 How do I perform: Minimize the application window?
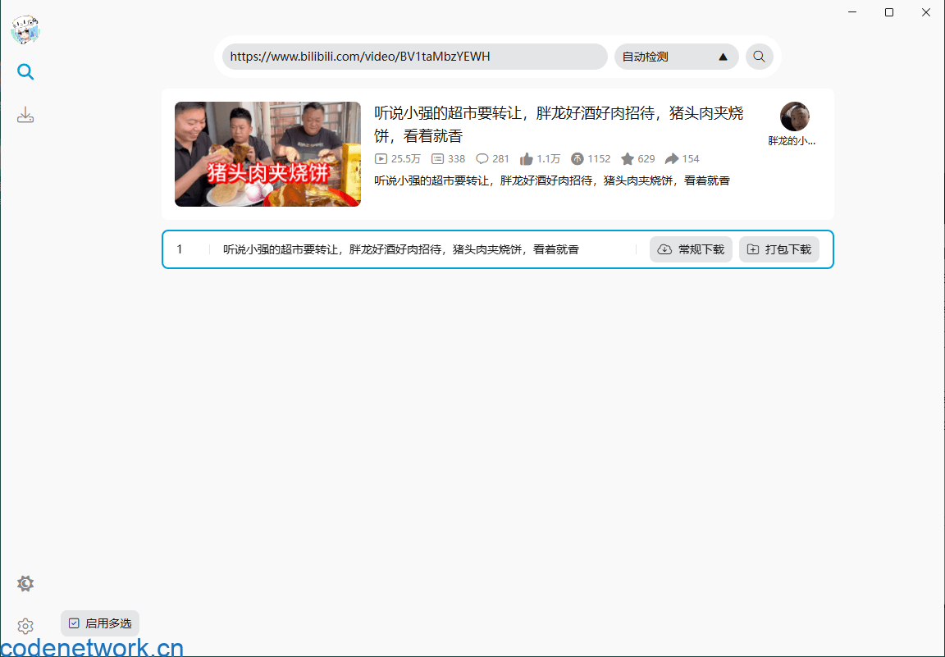click(x=852, y=12)
